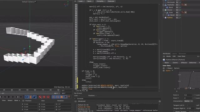
Task: Click the console settings gear icon
Action: [160, 101]
